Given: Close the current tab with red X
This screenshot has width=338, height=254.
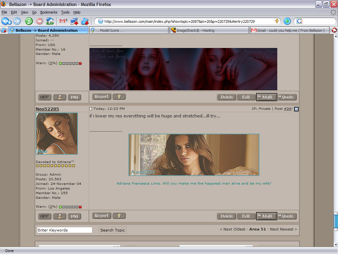Looking at the screenshot, I should [334, 30].
